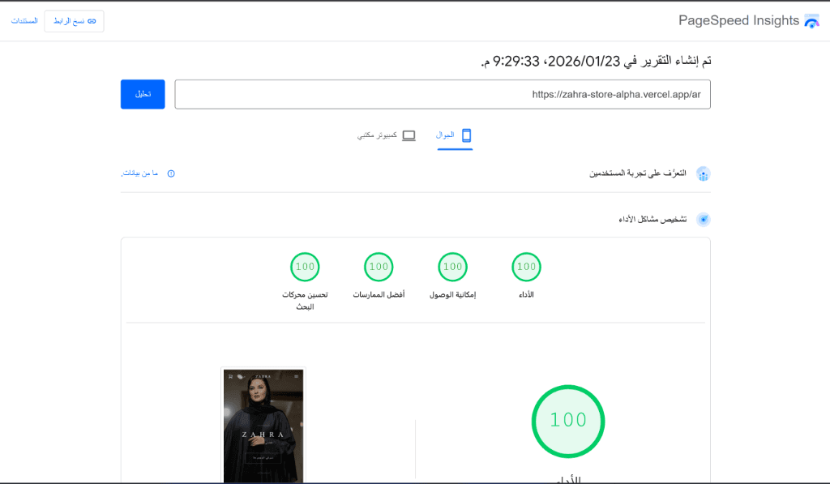830x484 pixels.
Task: Click the 100 score circle for إمكانية الوصول
Action: click(x=452, y=267)
